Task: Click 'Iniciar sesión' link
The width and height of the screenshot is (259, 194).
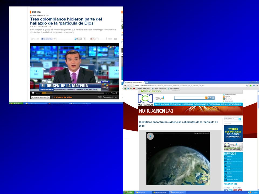Action: click(x=228, y=101)
